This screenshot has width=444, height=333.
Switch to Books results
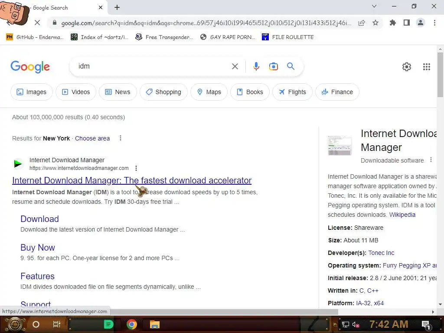click(x=250, y=92)
